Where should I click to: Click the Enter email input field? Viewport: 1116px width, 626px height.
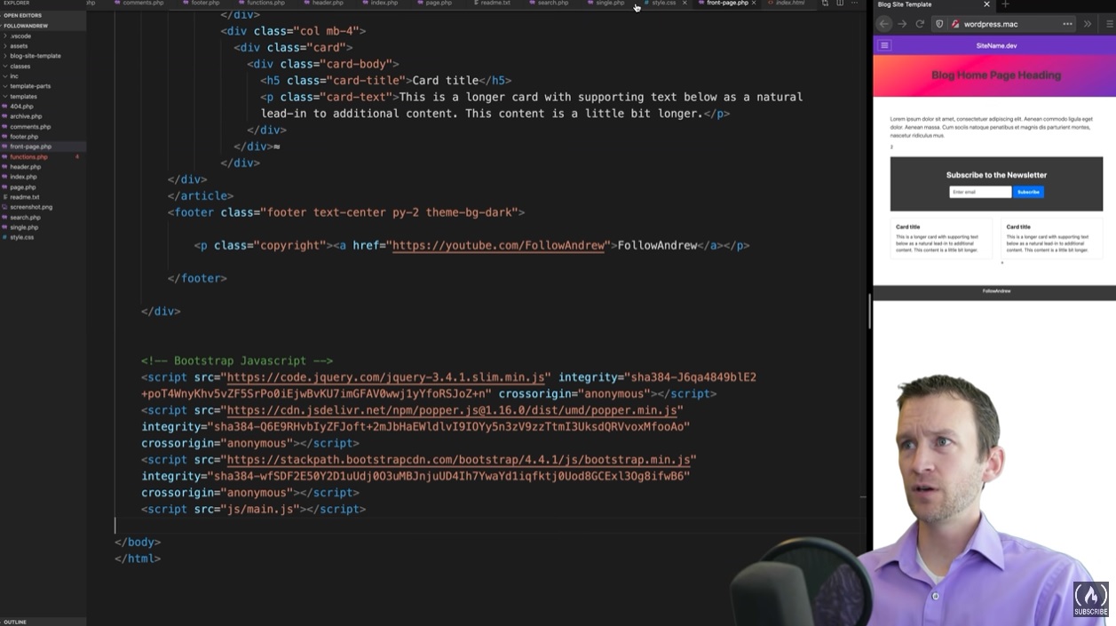tap(980, 192)
